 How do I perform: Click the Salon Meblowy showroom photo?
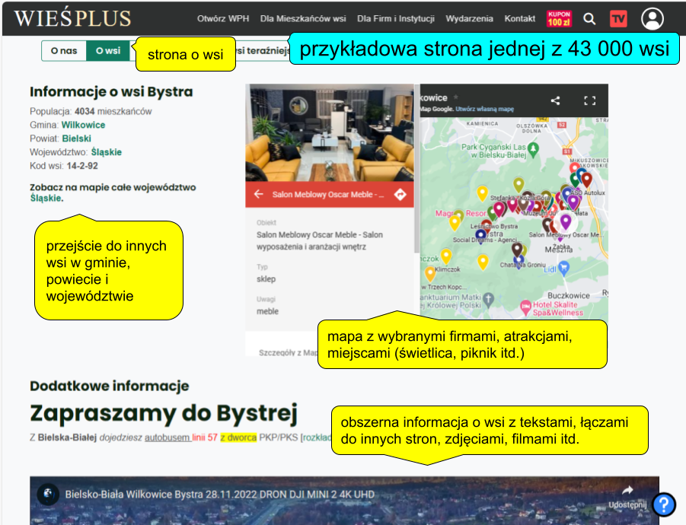point(329,132)
